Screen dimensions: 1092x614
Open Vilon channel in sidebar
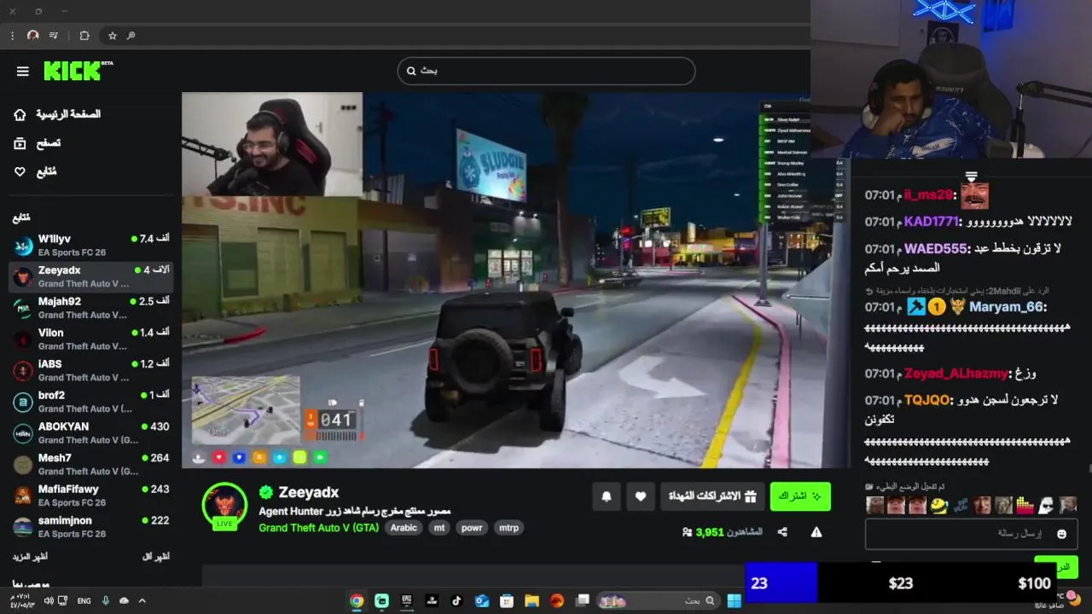[x=90, y=339]
